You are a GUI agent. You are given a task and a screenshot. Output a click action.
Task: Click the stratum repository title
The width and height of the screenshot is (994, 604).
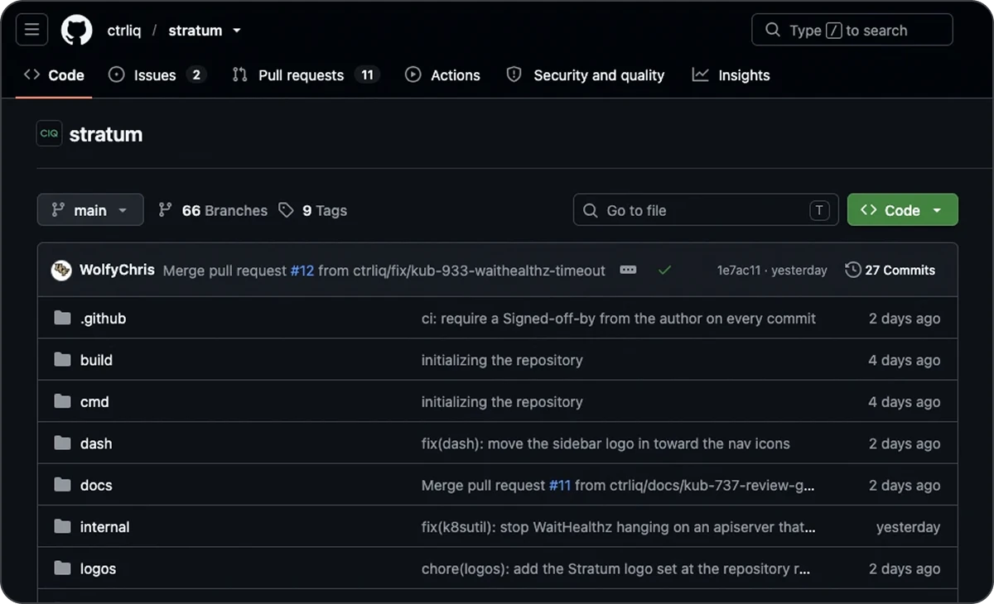coord(106,134)
